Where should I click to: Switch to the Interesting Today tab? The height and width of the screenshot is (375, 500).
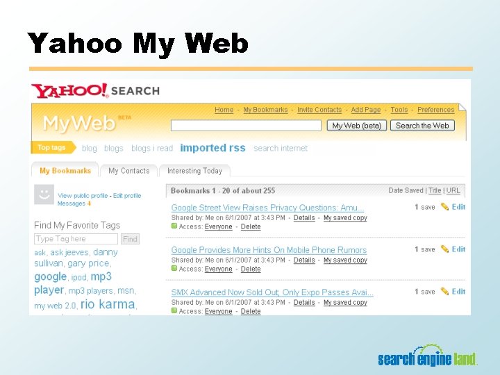tap(194, 171)
